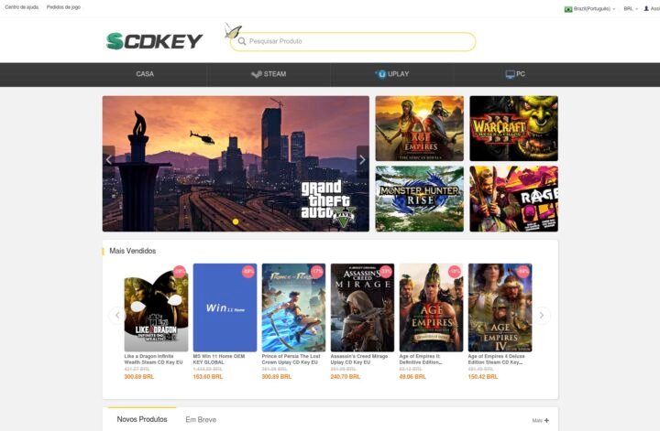Click the plus icon next to Mais
660x431 pixels.
pyautogui.click(x=546, y=420)
